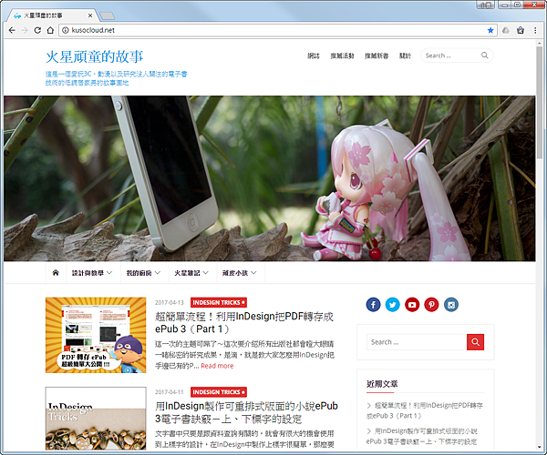Viewport: 547px width, 455px height.
Task: Click the 2017-04-13 post date
Action: coord(170,302)
